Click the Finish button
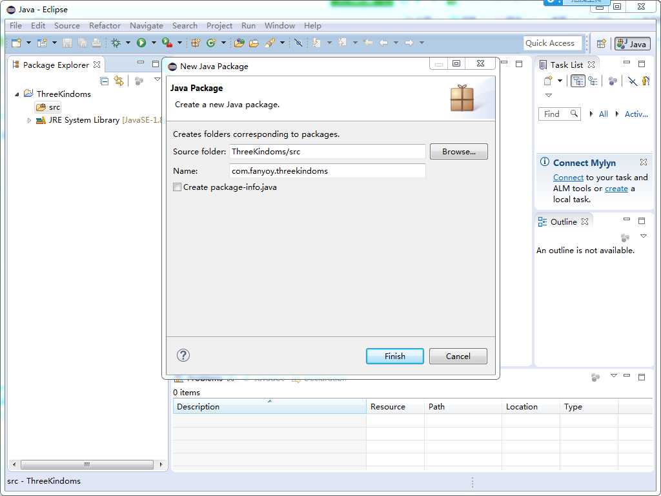The image size is (661, 496). 394,356
